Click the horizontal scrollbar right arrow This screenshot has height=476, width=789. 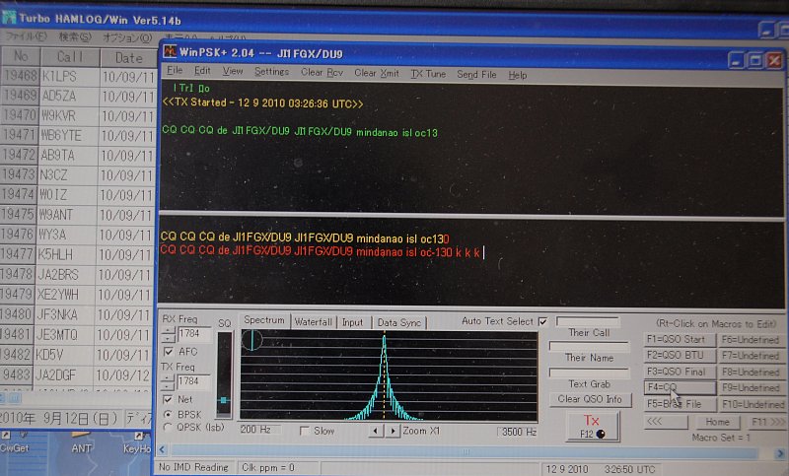779,454
